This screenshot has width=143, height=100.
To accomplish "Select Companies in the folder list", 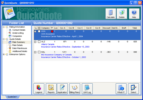I will (x=17, y=36).
